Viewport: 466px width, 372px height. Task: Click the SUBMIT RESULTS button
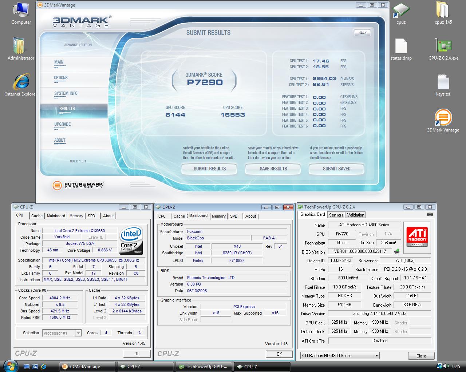click(210, 169)
